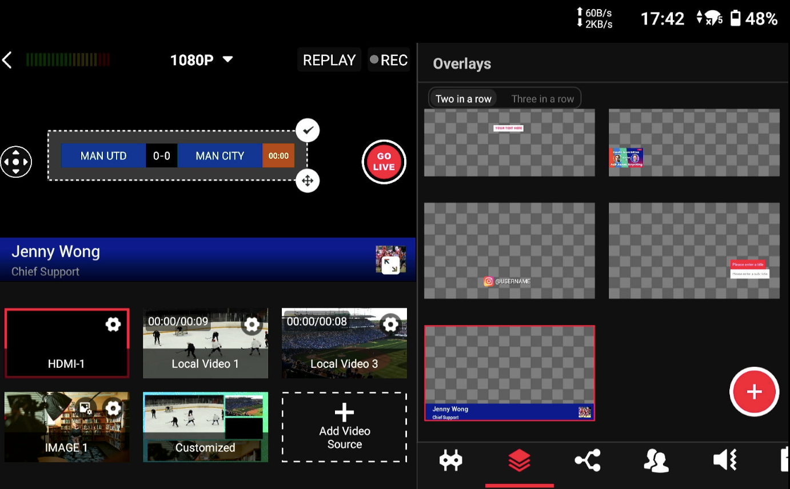Screen dimensions: 790x489
Task: Click the IMAGE 1 picture edit icon
Action: pyautogui.click(x=86, y=408)
